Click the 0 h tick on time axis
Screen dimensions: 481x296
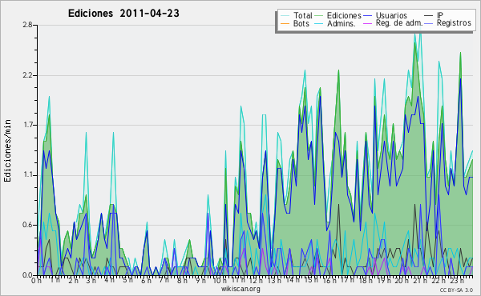coord(37,280)
